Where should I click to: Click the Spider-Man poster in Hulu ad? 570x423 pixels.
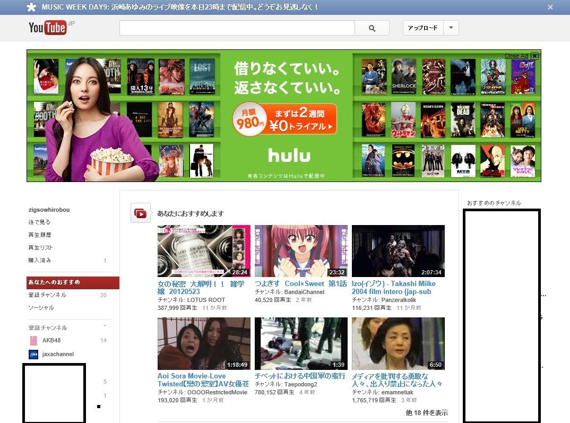click(374, 120)
